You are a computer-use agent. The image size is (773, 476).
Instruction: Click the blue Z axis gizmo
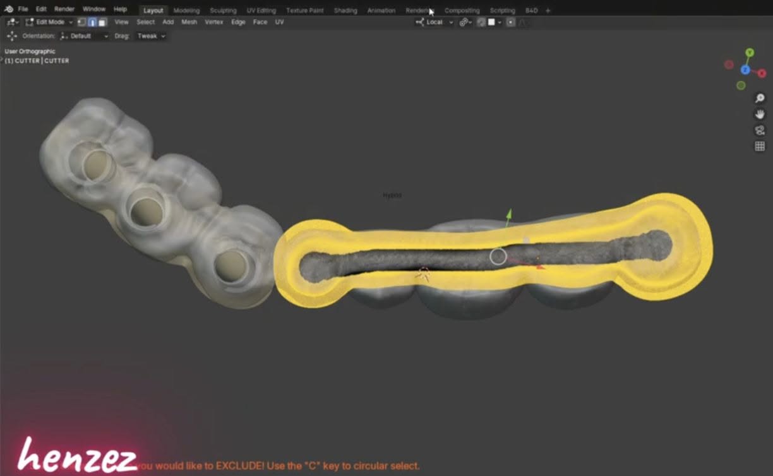(745, 69)
